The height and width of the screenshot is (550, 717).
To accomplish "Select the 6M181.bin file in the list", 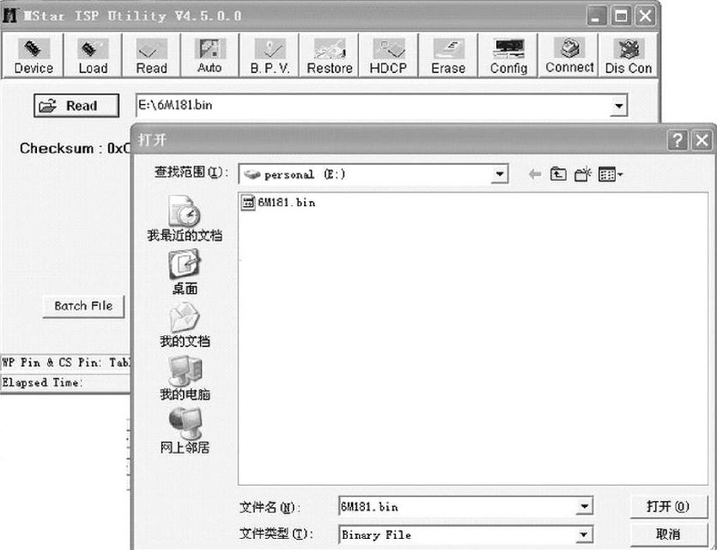I will (x=278, y=202).
